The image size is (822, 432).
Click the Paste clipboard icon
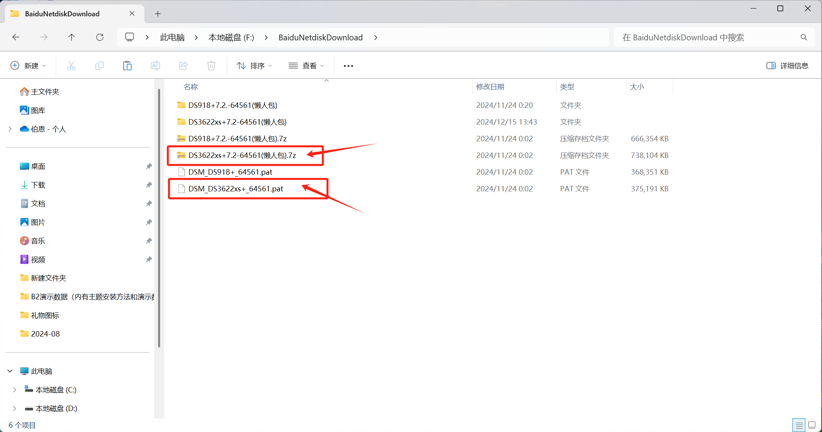coord(127,66)
